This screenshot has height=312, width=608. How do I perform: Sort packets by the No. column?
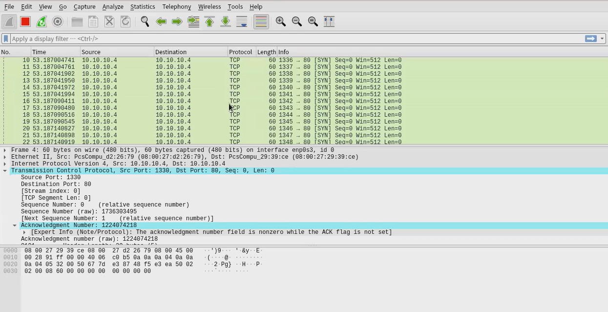point(15,52)
